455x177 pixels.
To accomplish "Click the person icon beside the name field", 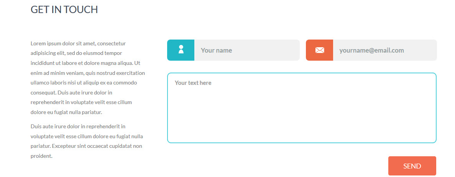I will 181,50.
